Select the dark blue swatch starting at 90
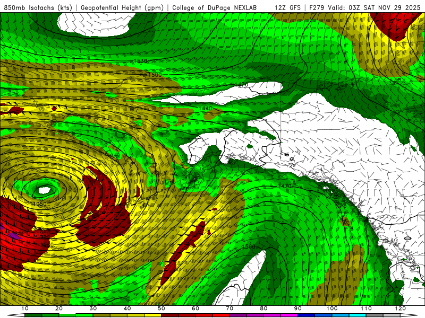 307,315
